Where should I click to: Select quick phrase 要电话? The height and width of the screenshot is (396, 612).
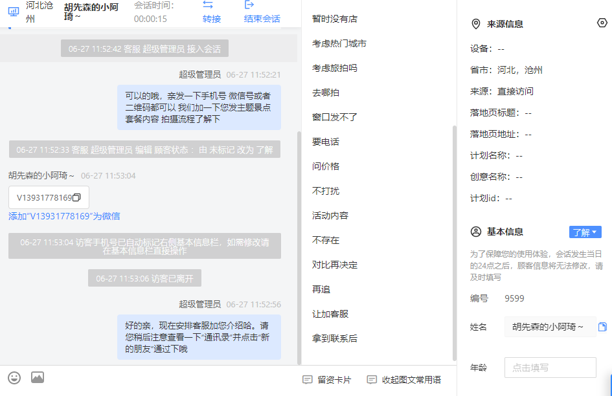(326, 142)
